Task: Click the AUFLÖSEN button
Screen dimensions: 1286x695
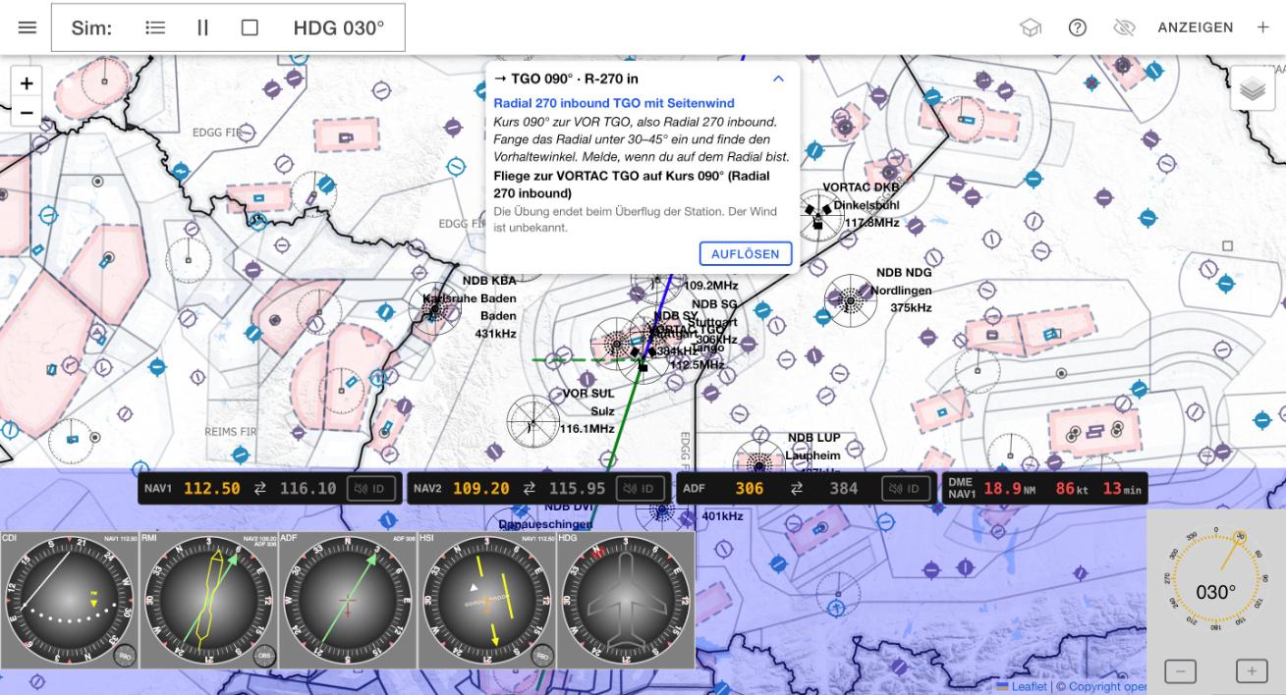Action: coord(746,253)
